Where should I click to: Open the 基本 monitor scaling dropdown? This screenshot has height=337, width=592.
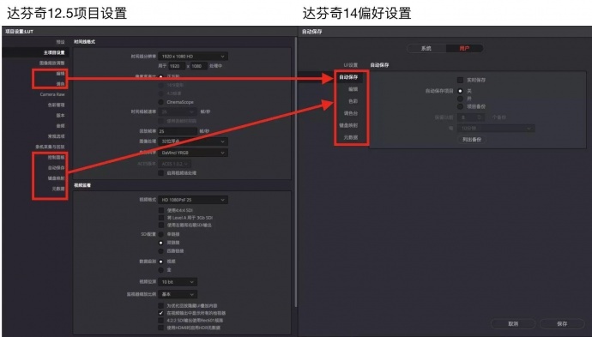click(x=178, y=294)
